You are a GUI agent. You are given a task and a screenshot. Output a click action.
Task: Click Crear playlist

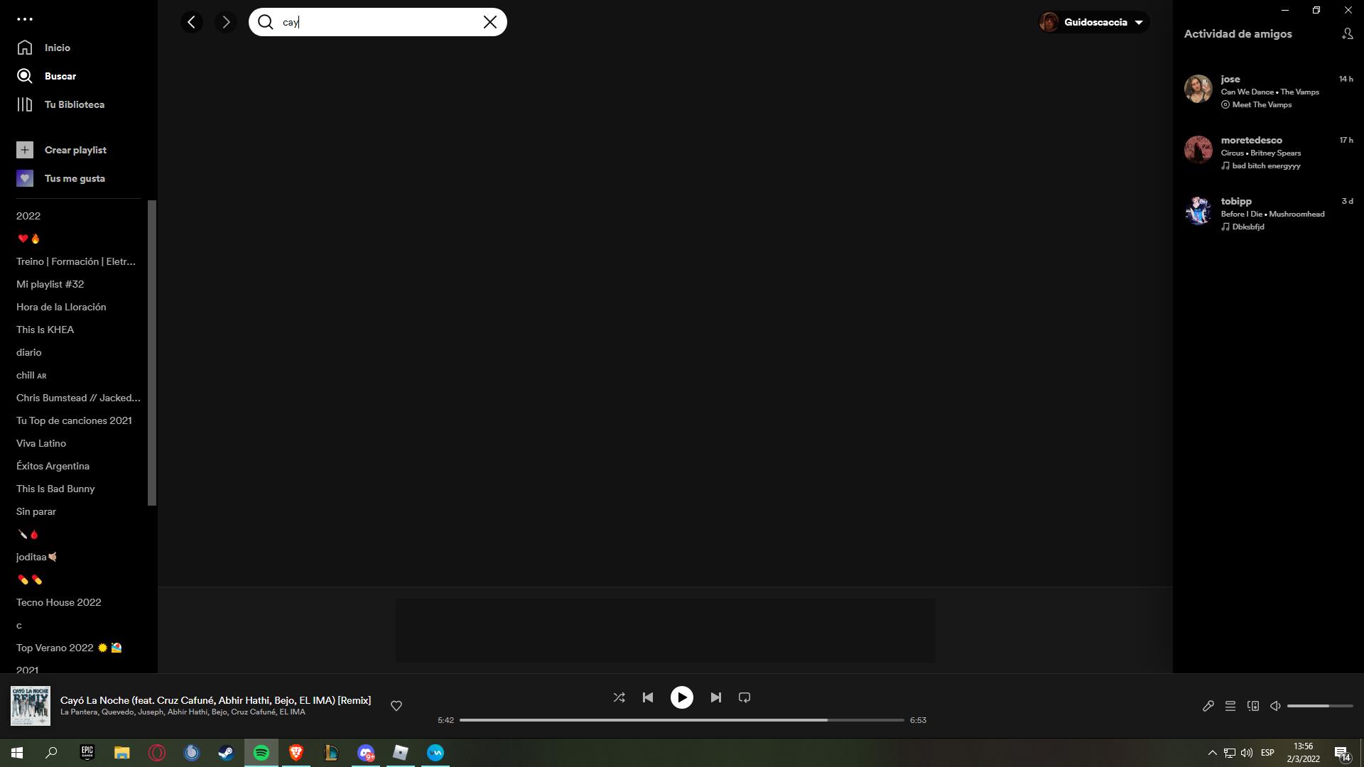(x=75, y=150)
